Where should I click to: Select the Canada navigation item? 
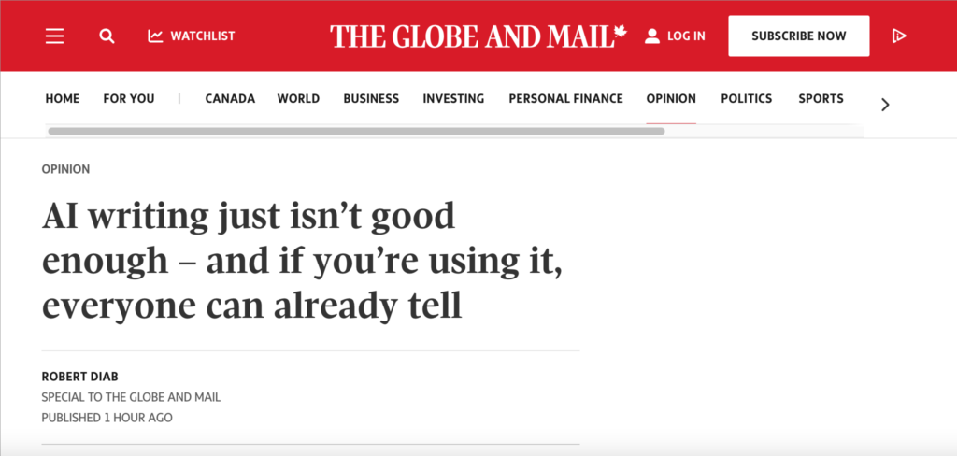(x=230, y=98)
